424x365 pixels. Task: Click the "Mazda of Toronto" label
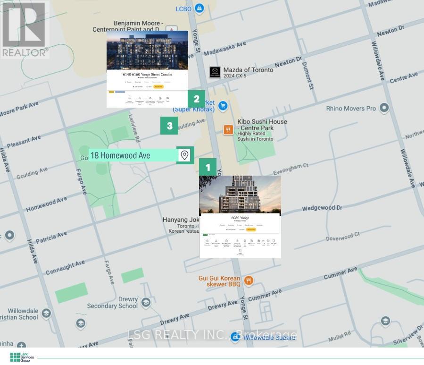click(248, 70)
